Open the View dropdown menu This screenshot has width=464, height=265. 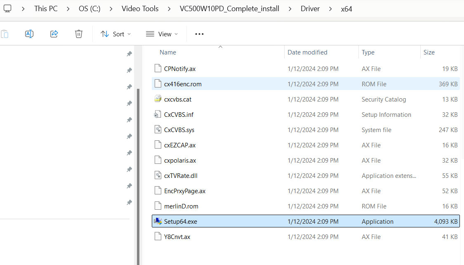(x=162, y=34)
